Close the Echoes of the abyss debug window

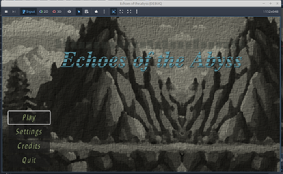pos(277,3)
